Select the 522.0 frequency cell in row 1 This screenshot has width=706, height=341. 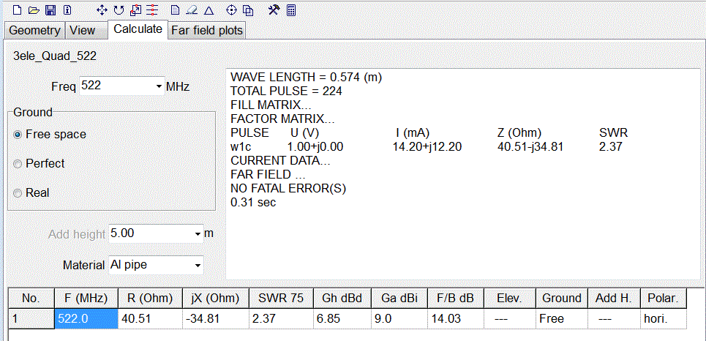86,318
